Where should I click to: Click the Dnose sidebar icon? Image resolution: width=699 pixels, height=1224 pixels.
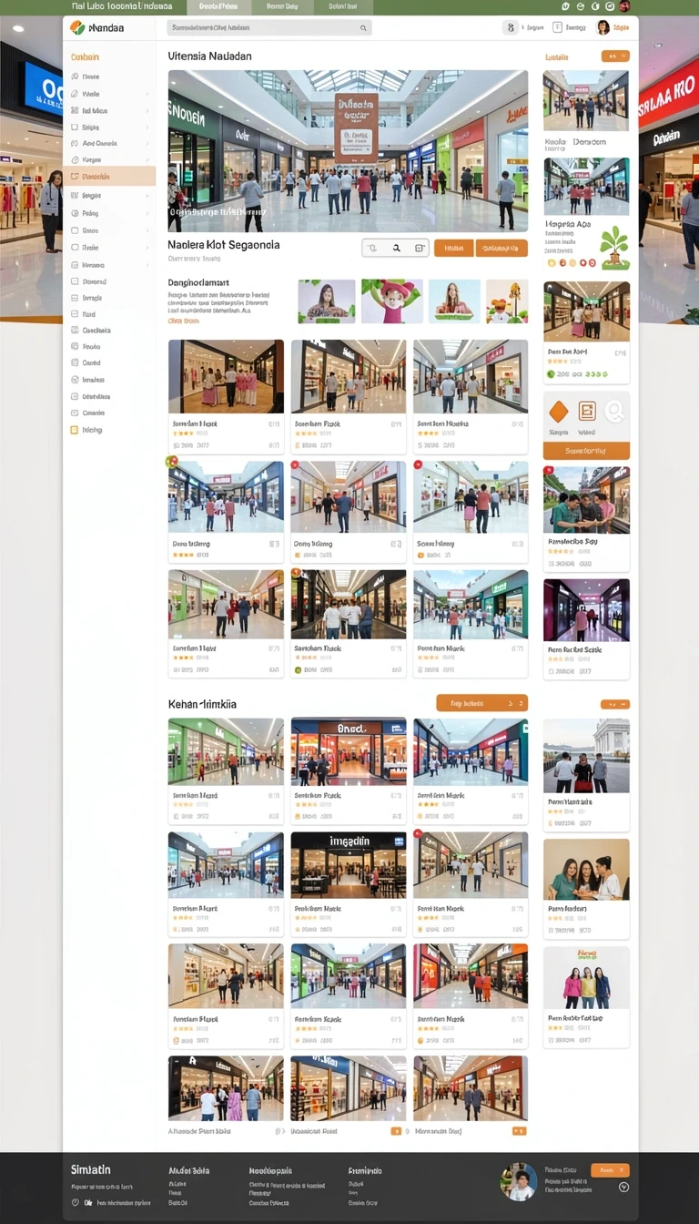75,77
